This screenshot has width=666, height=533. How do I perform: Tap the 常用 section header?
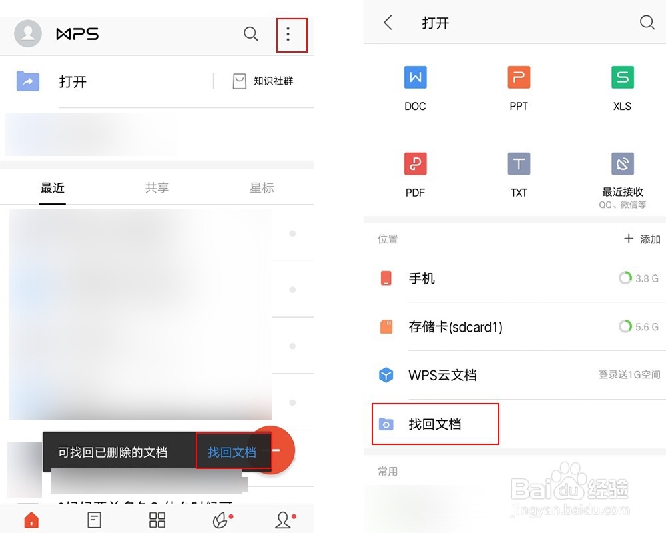388,471
